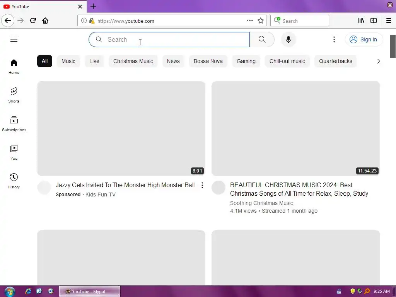Open Soothing Christmas Music channel link
396x297 pixels.
click(261, 203)
